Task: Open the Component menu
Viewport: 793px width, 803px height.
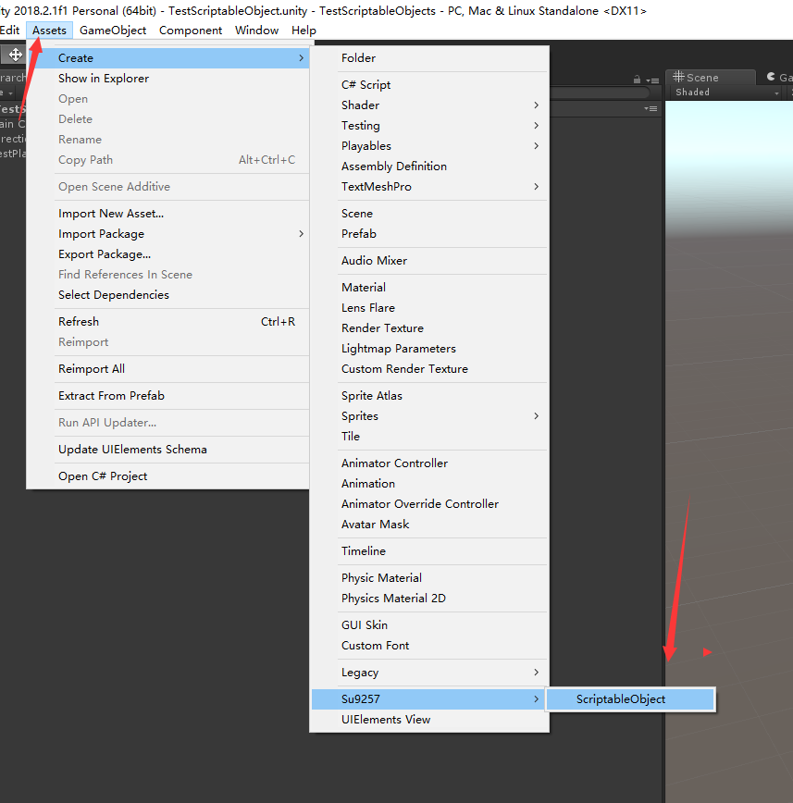Action: point(191,31)
